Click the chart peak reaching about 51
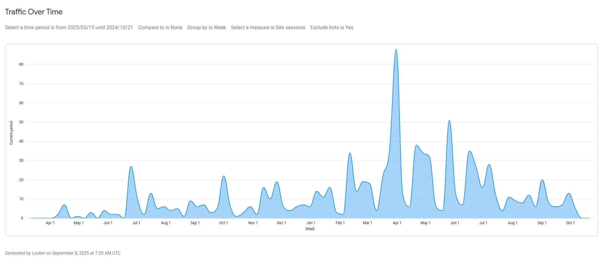This screenshot has height=265, width=603. pos(449,121)
